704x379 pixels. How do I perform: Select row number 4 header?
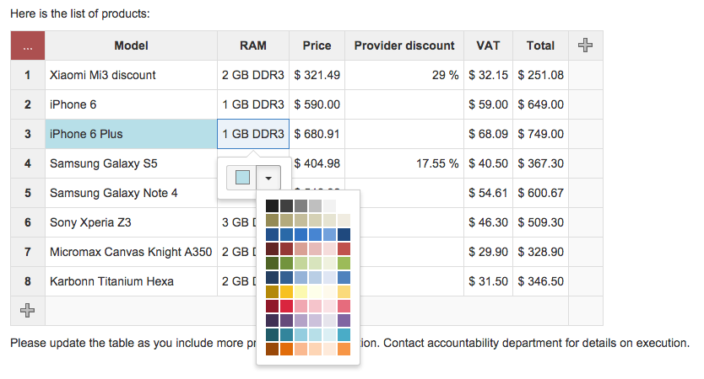point(28,163)
